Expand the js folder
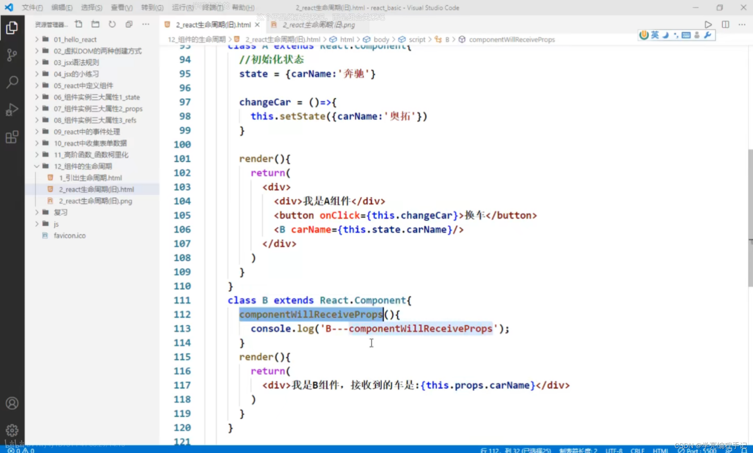 pyautogui.click(x=92, y=224)
